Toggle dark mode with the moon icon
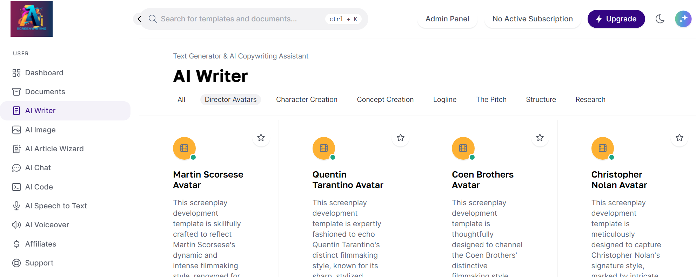696x277 pixels. tap(660, 19)
